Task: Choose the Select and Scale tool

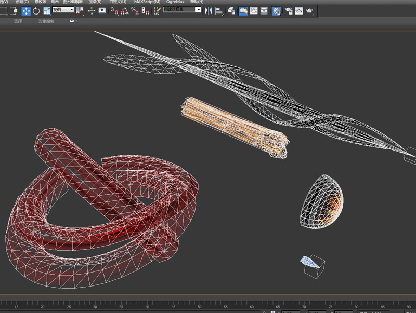Action: (x=47, y=10)
